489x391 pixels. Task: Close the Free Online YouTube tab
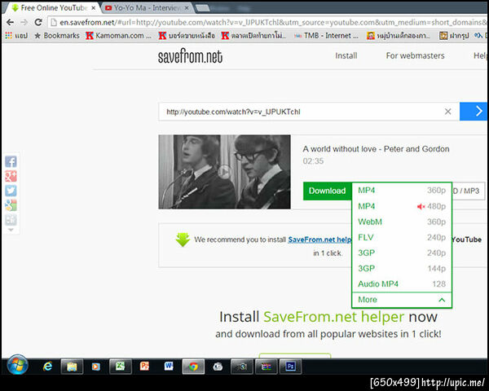coord(93,8)
